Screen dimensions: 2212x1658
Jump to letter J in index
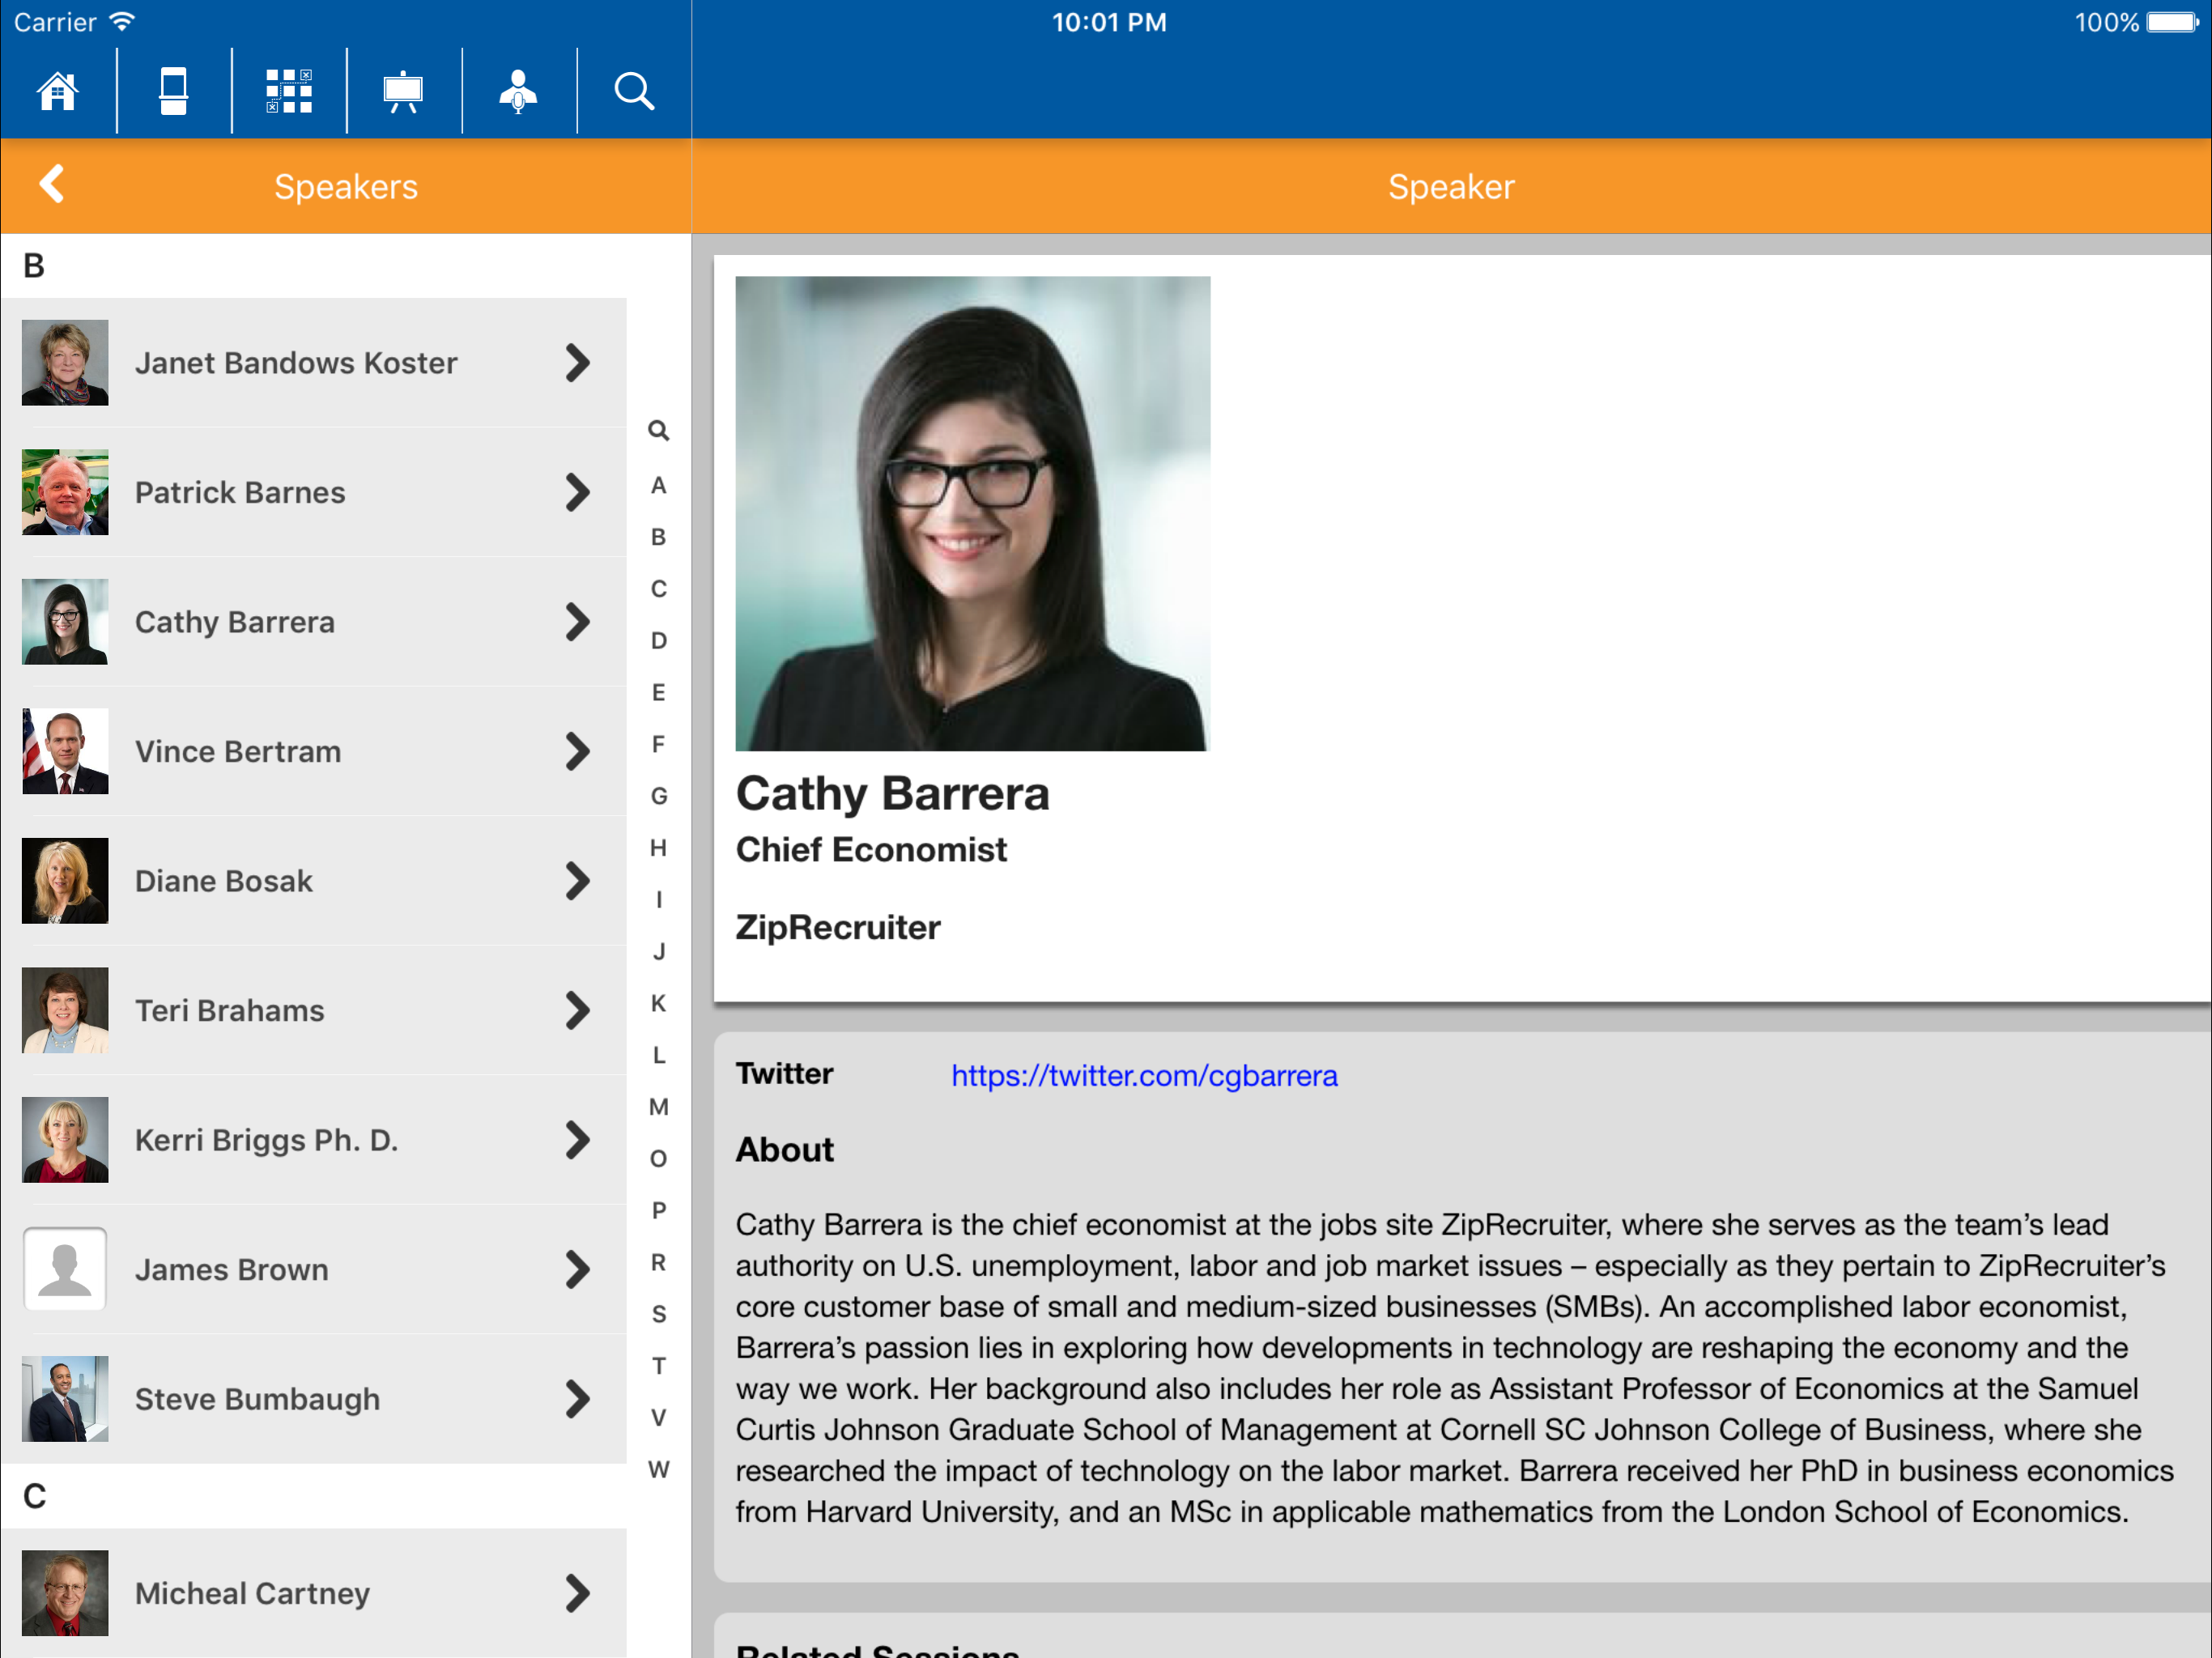pyautogui.click(x=658, y=951)
